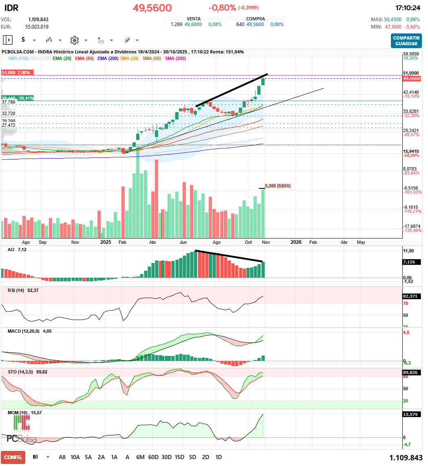Viewport: 428px width, 466px height.
Task: Open the gear settings icon
Action: pyautogui.click(x=74, y=40)
